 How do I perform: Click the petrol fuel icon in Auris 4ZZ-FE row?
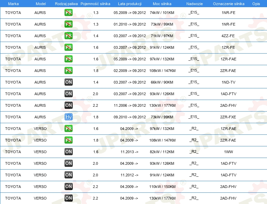[x=68, y=36]
